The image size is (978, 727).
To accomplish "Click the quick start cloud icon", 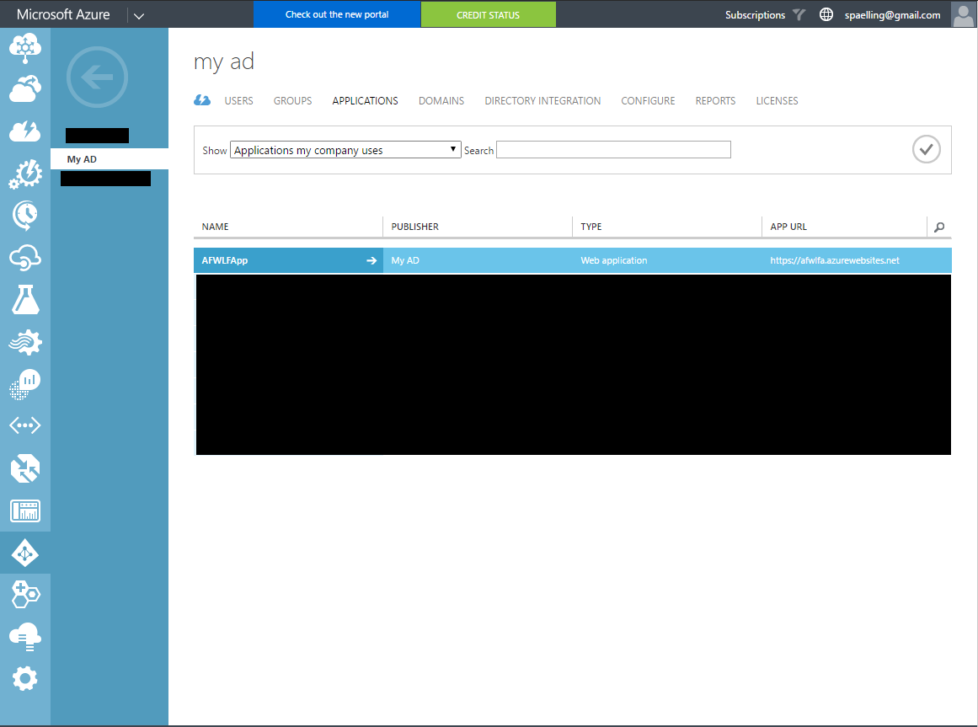I will point(202,100).
